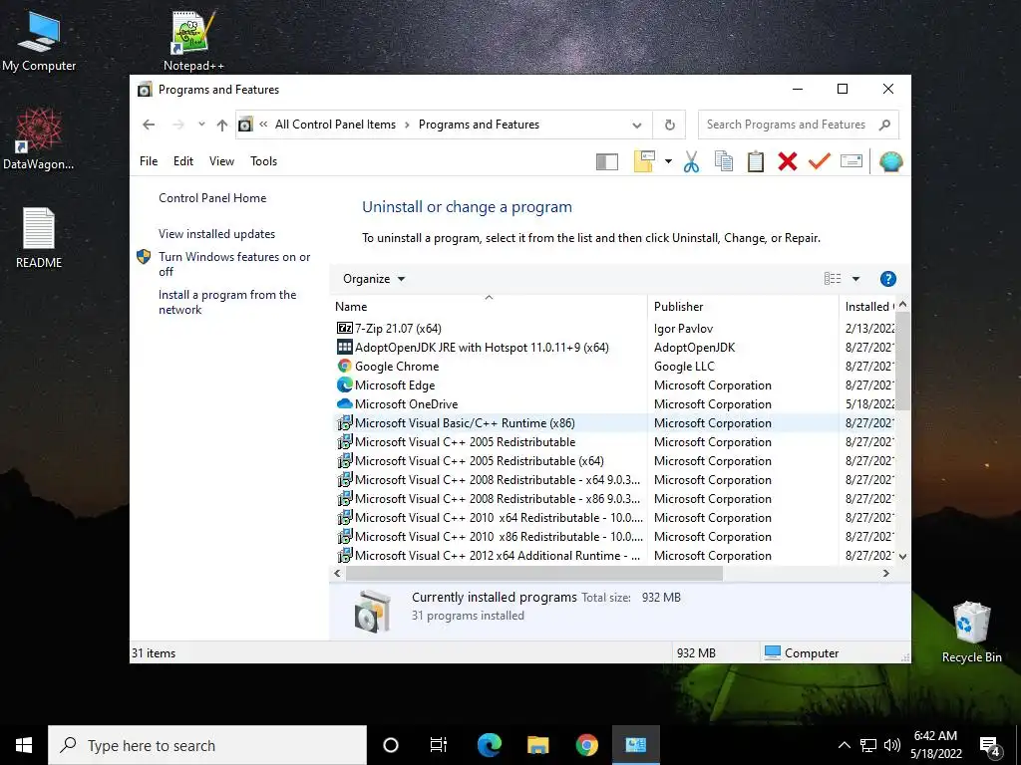Open the File menu
1021x765 pixels.
tap(149, 161)
